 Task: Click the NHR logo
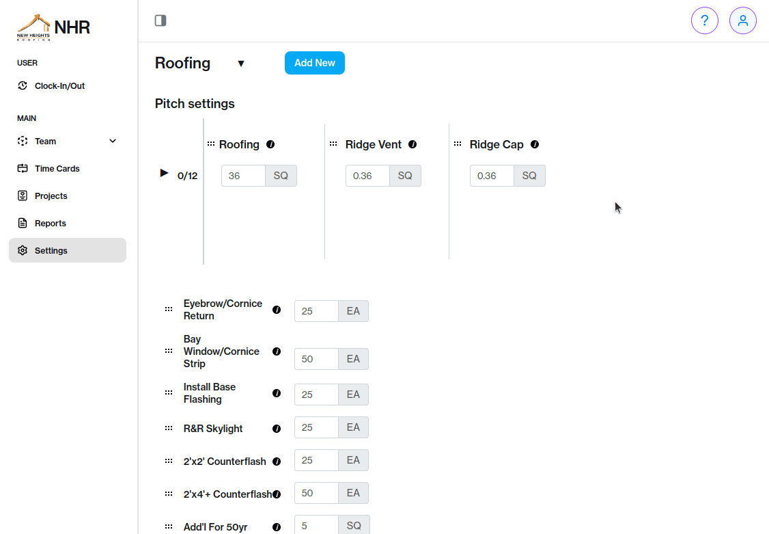tap(53, 27)
